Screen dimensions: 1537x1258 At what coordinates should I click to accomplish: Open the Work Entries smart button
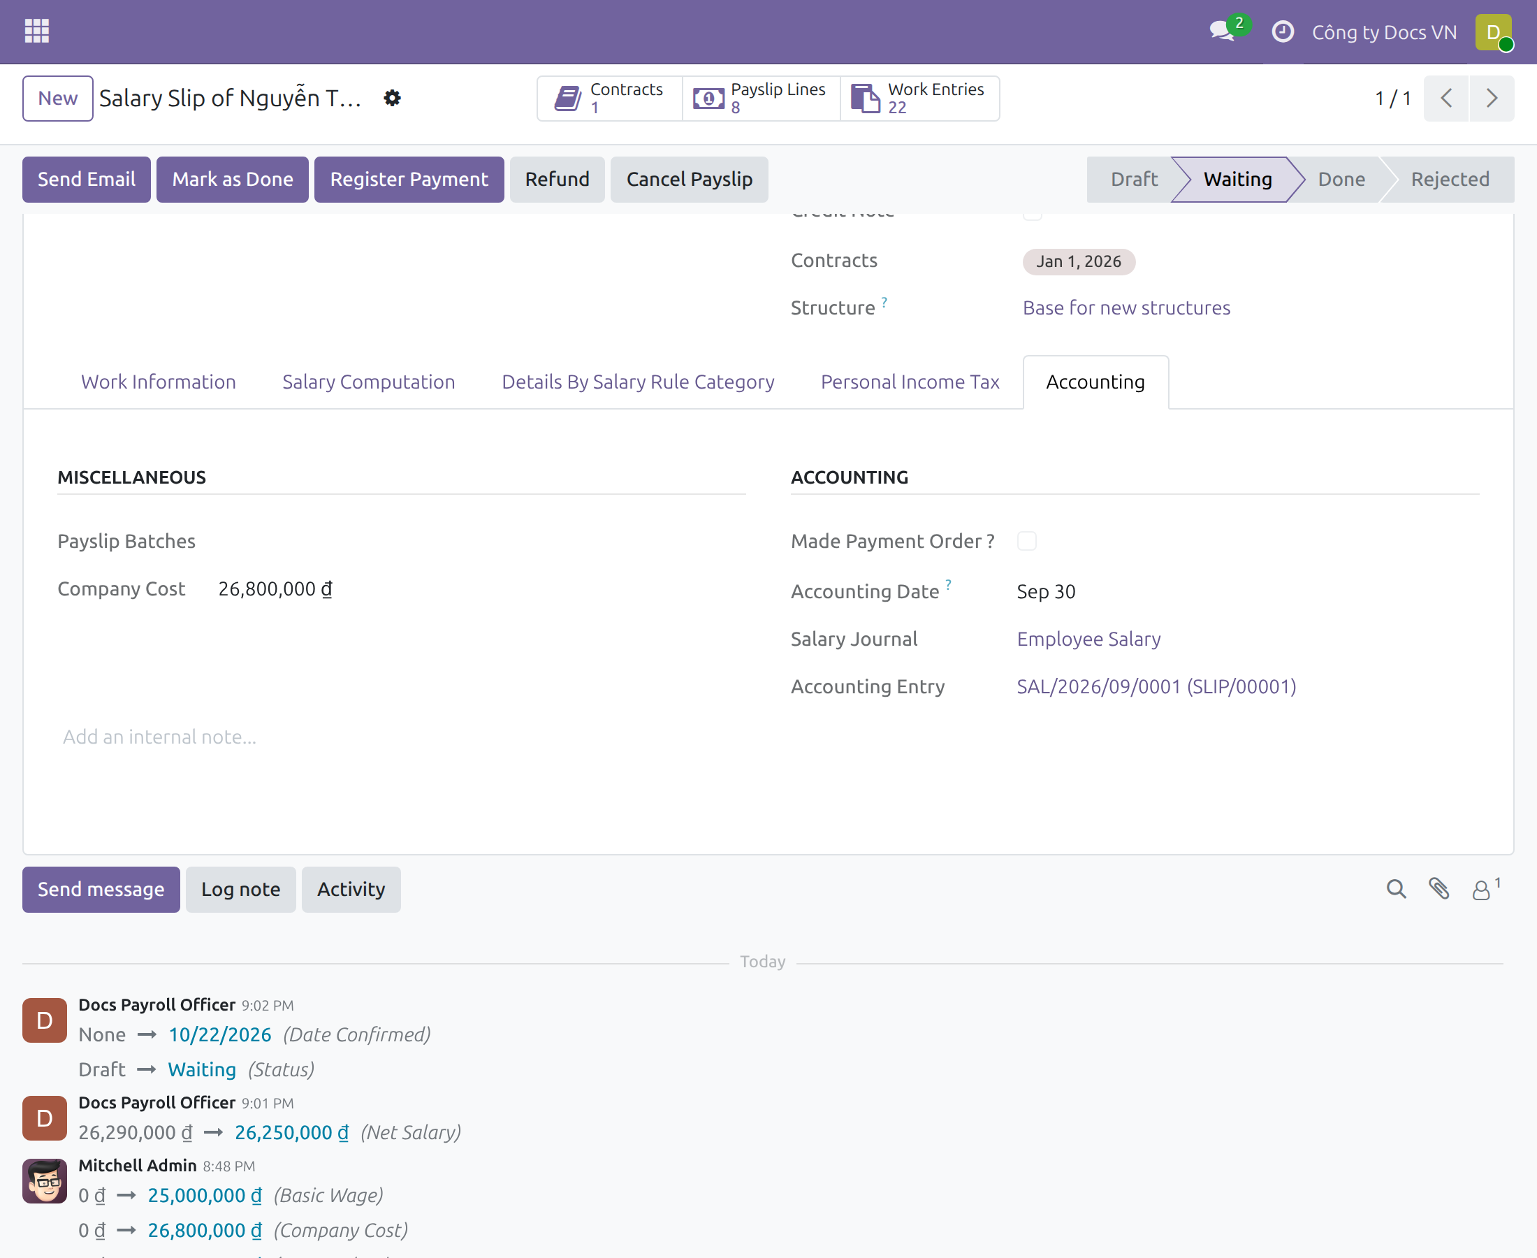point(919,99)
